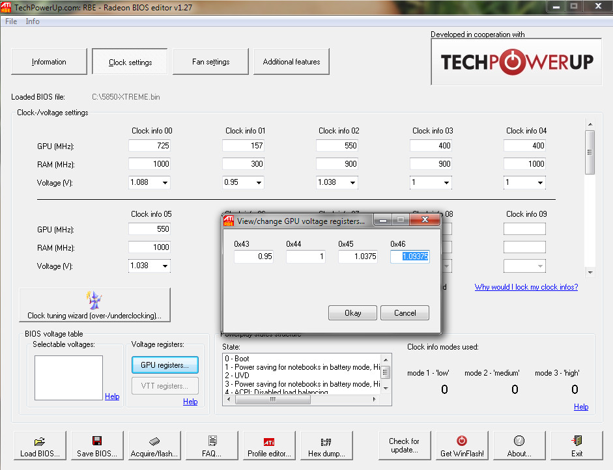Click the 0x45 register value field
The width and height of the screenshot is (613, 470).
pyautogui.click(x=358, y=256)
